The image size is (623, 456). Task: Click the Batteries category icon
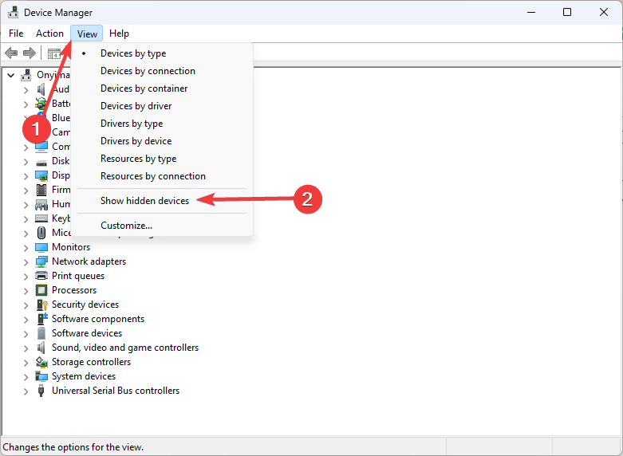point(41,104)
